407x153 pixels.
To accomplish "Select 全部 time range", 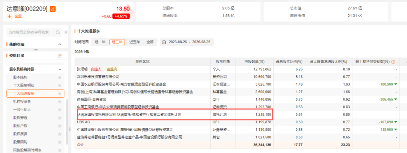I will coord(150,42).
